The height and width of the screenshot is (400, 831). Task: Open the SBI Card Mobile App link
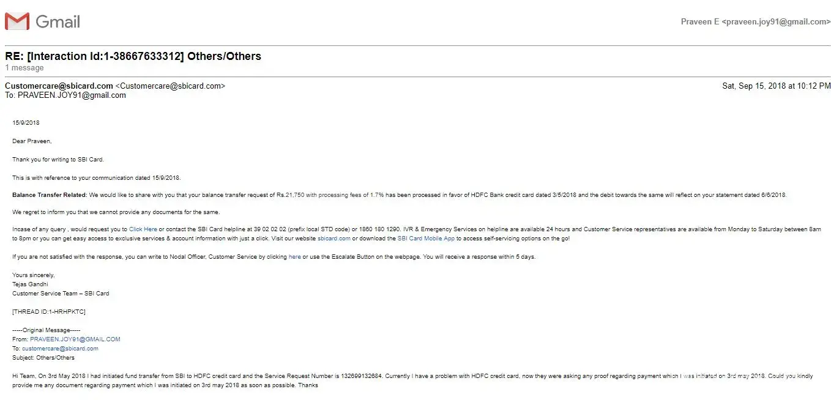coord(426,239)
